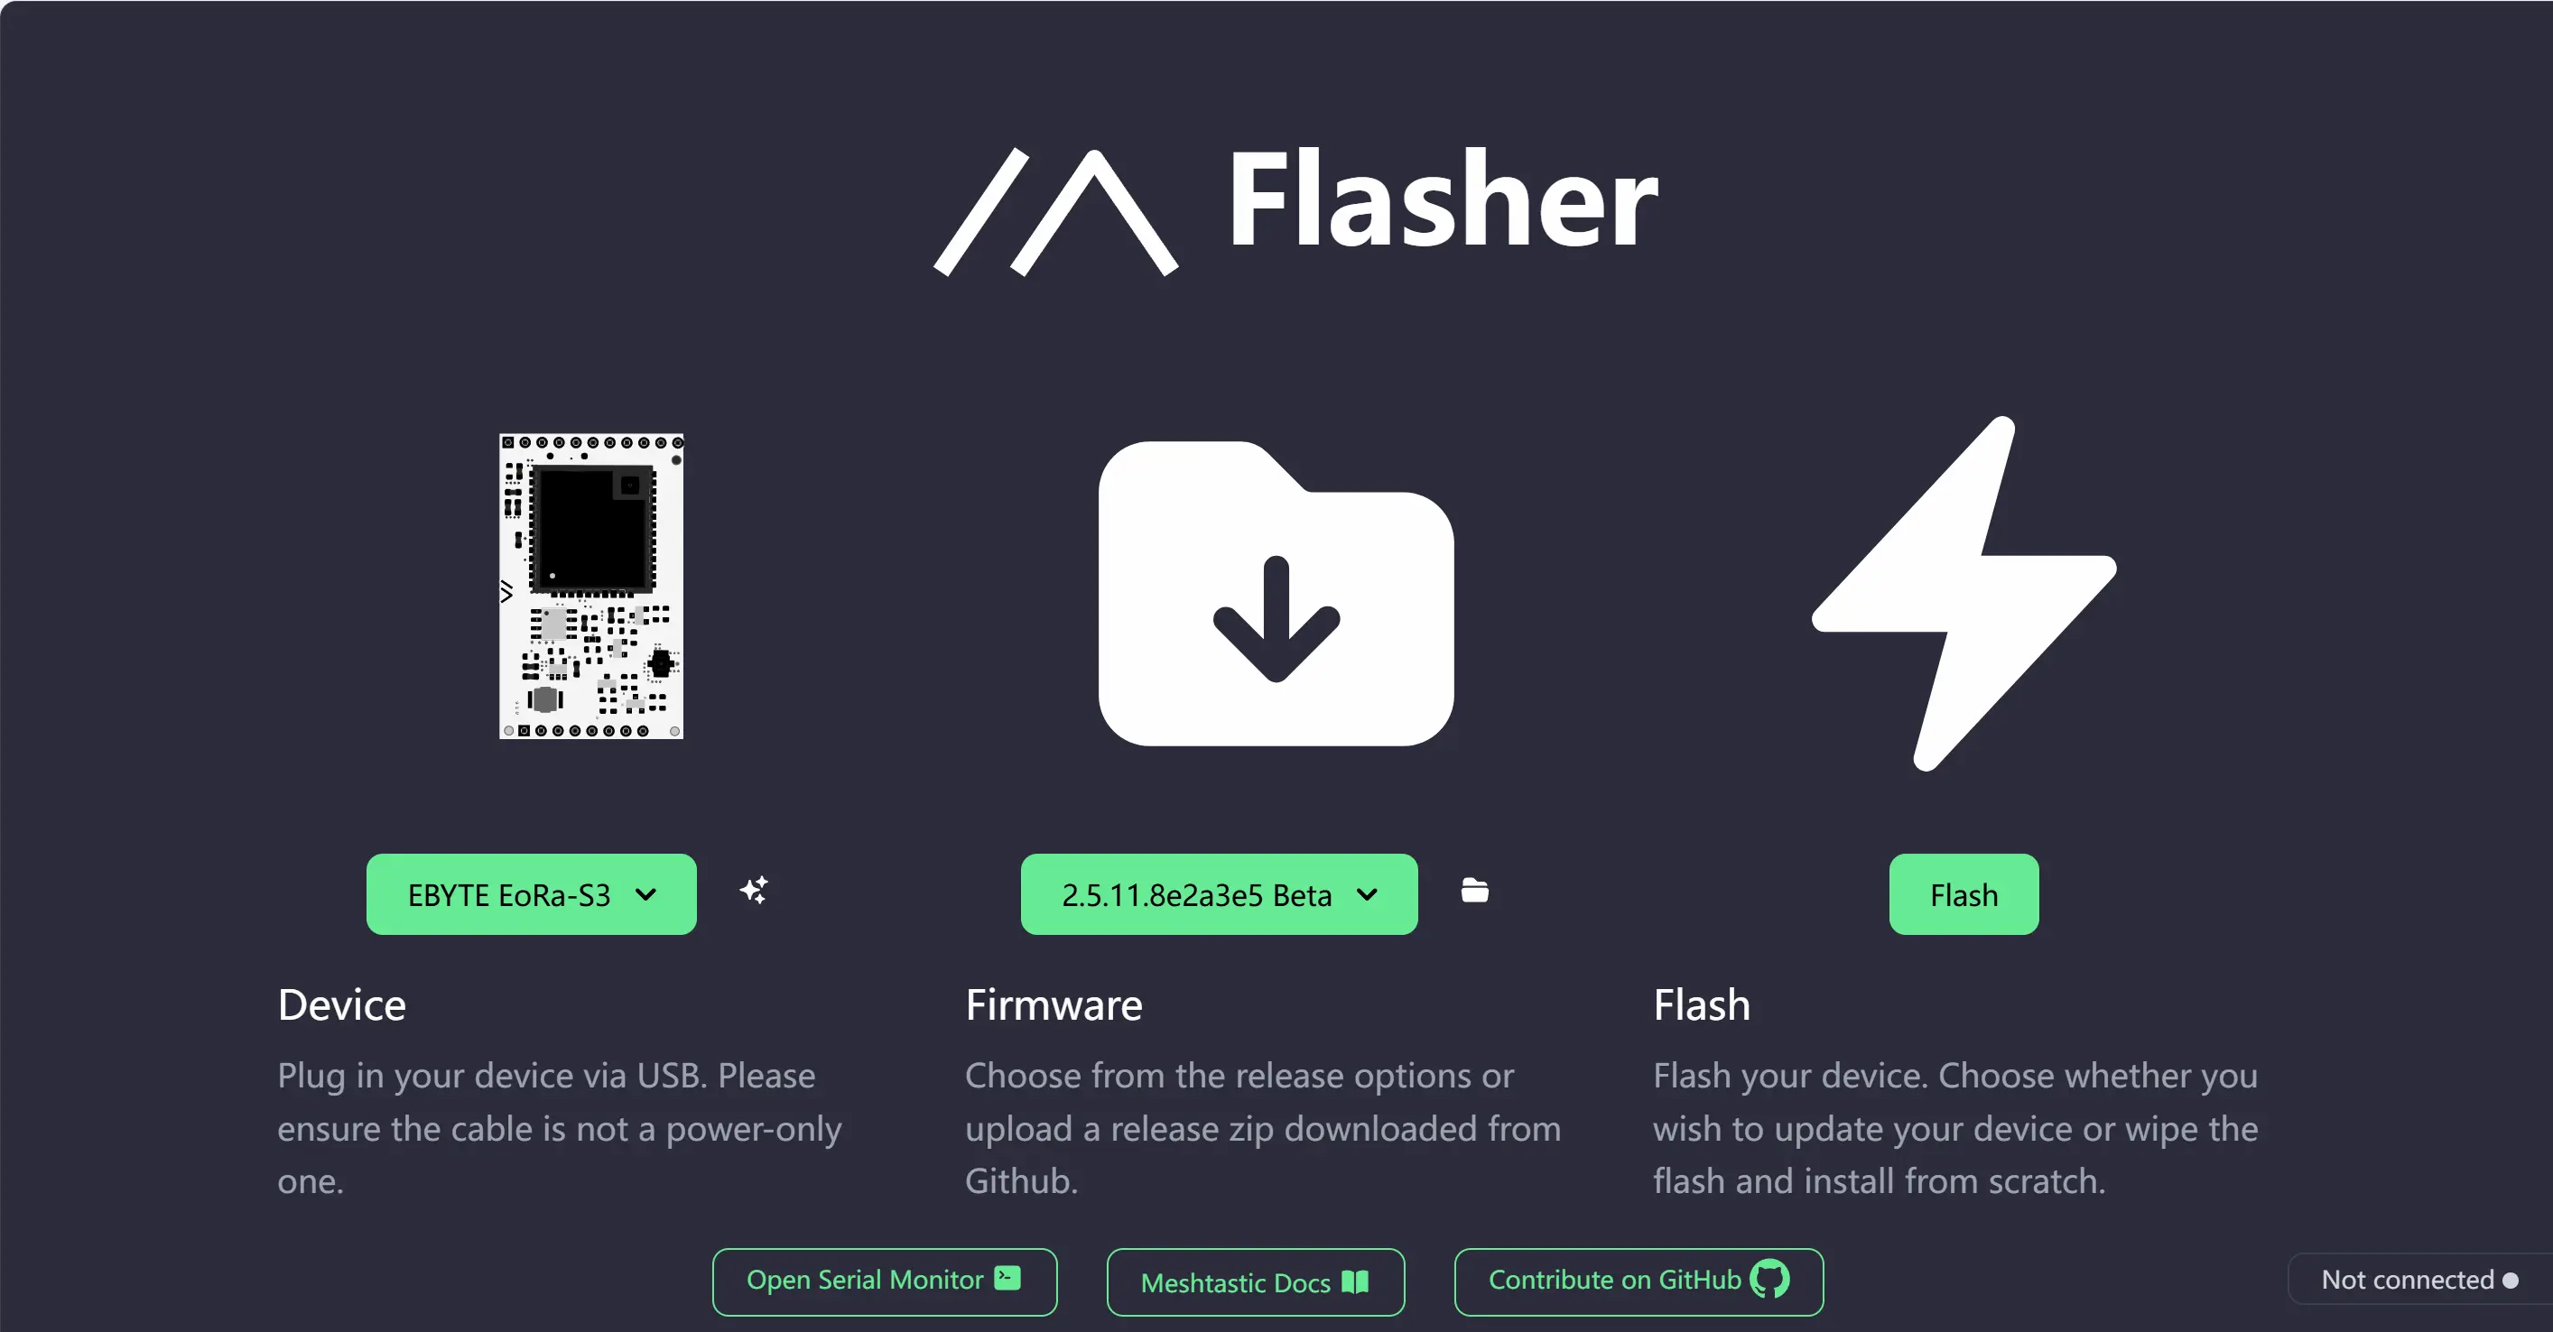The image size is (2553, 1332).
Task: Click the Not connected status indicator
Action: (x=2419, y=1280)
